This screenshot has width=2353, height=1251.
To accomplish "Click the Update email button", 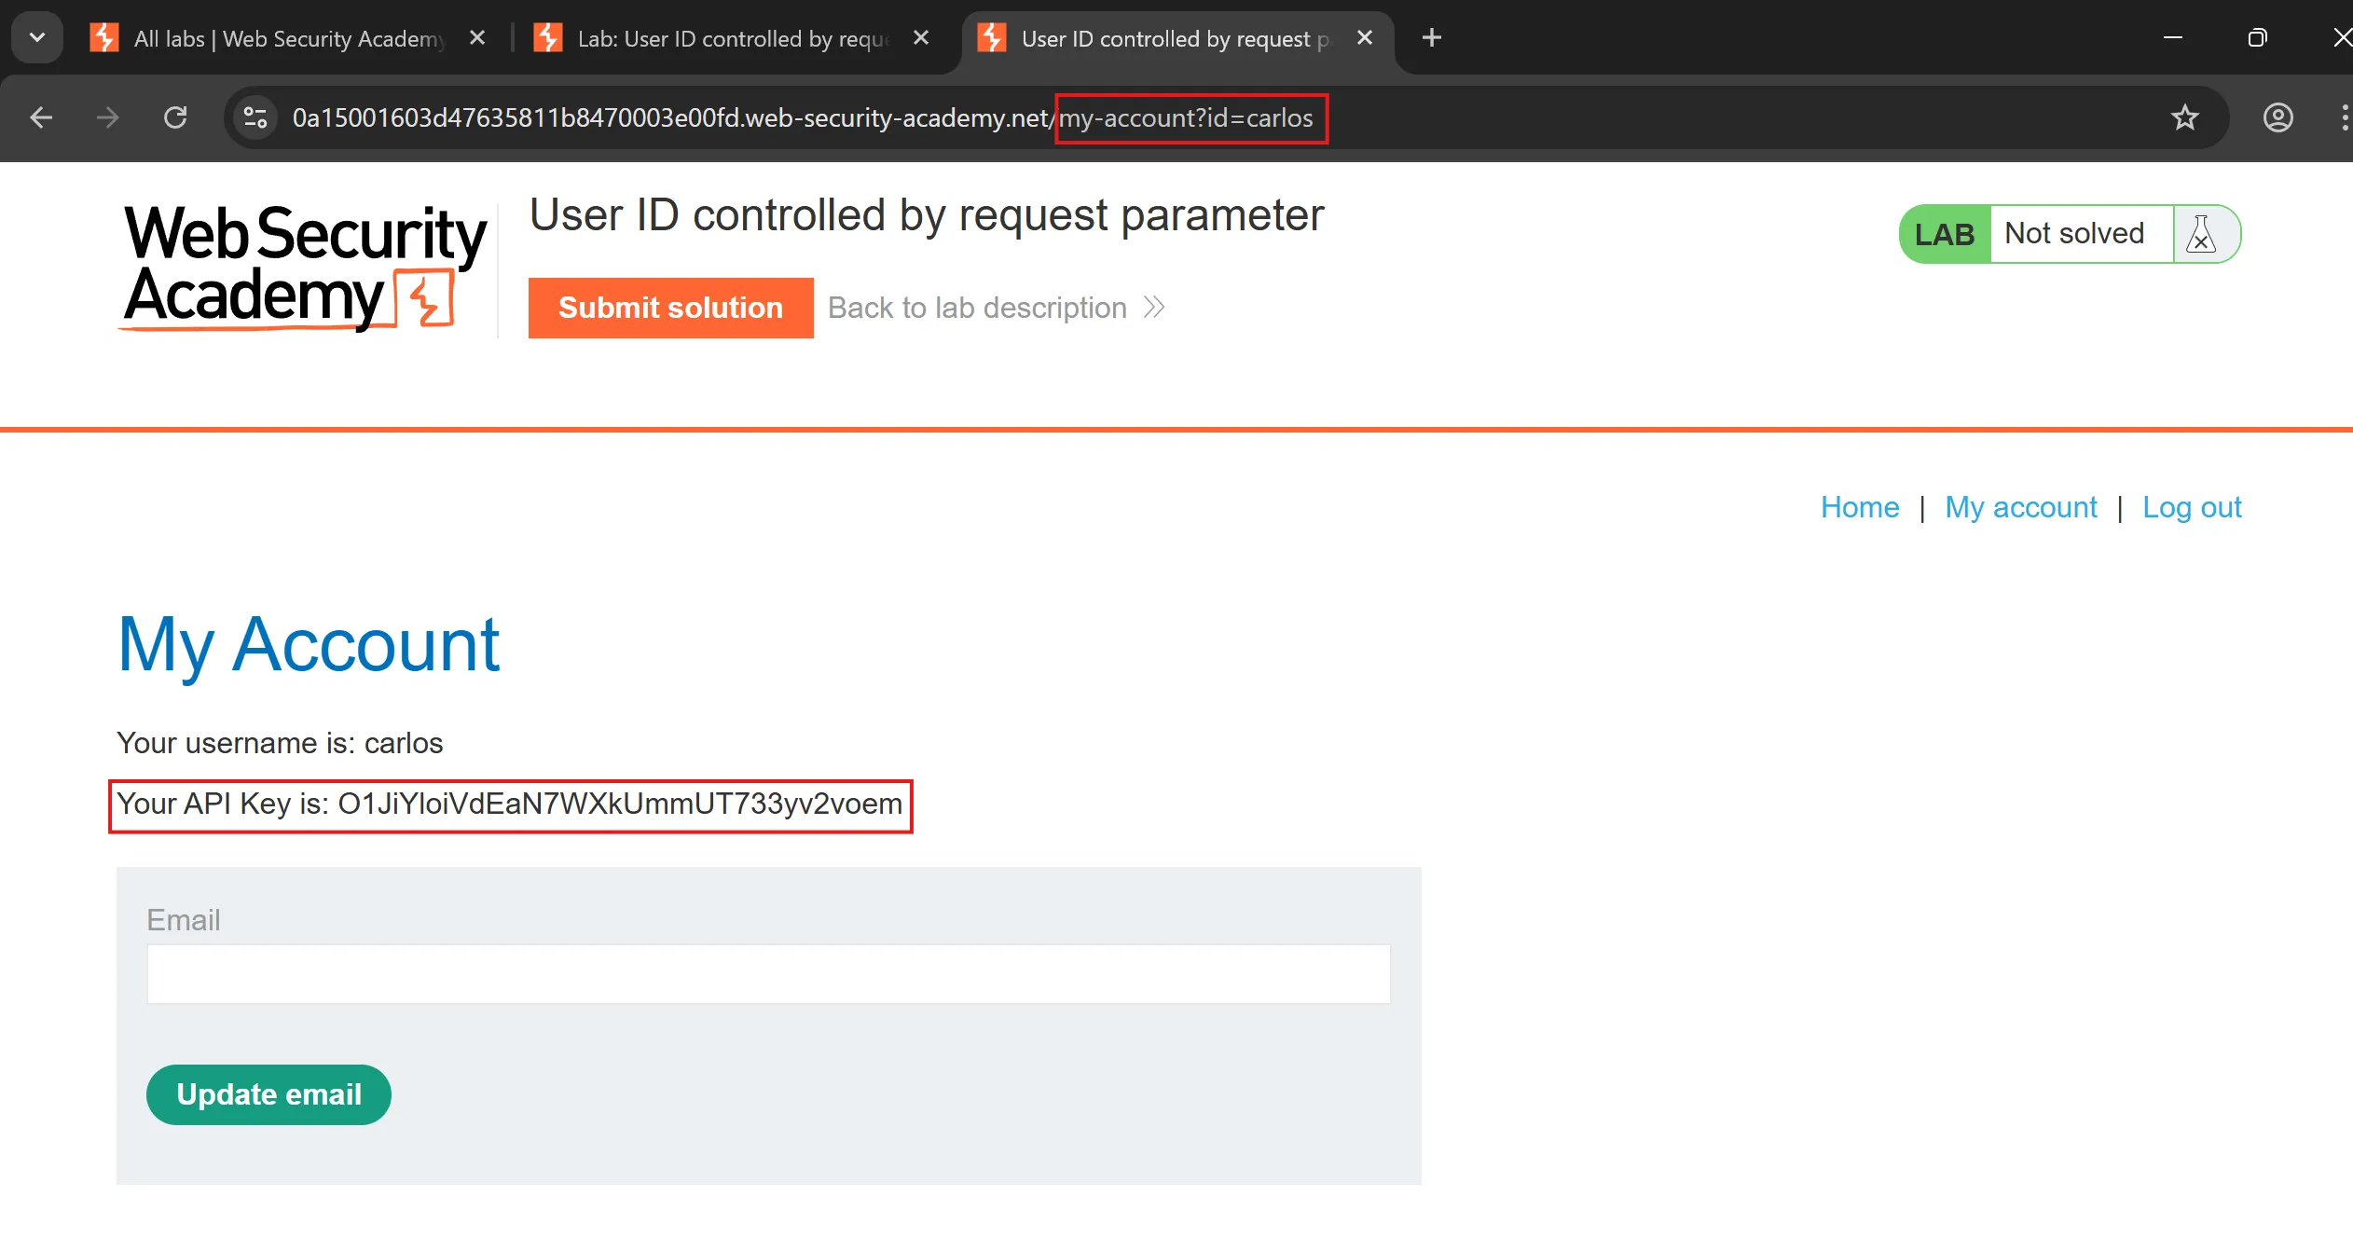I will 268,1094.
